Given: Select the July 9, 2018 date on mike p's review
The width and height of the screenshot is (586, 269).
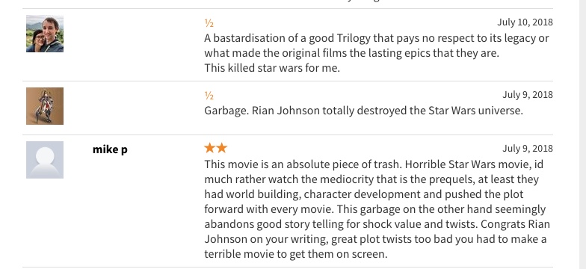Looking at the screenshot, I should [x=528, y=148].
